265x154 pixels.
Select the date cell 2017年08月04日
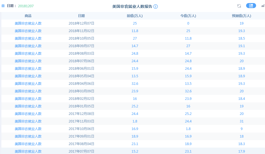coord(81,144)
